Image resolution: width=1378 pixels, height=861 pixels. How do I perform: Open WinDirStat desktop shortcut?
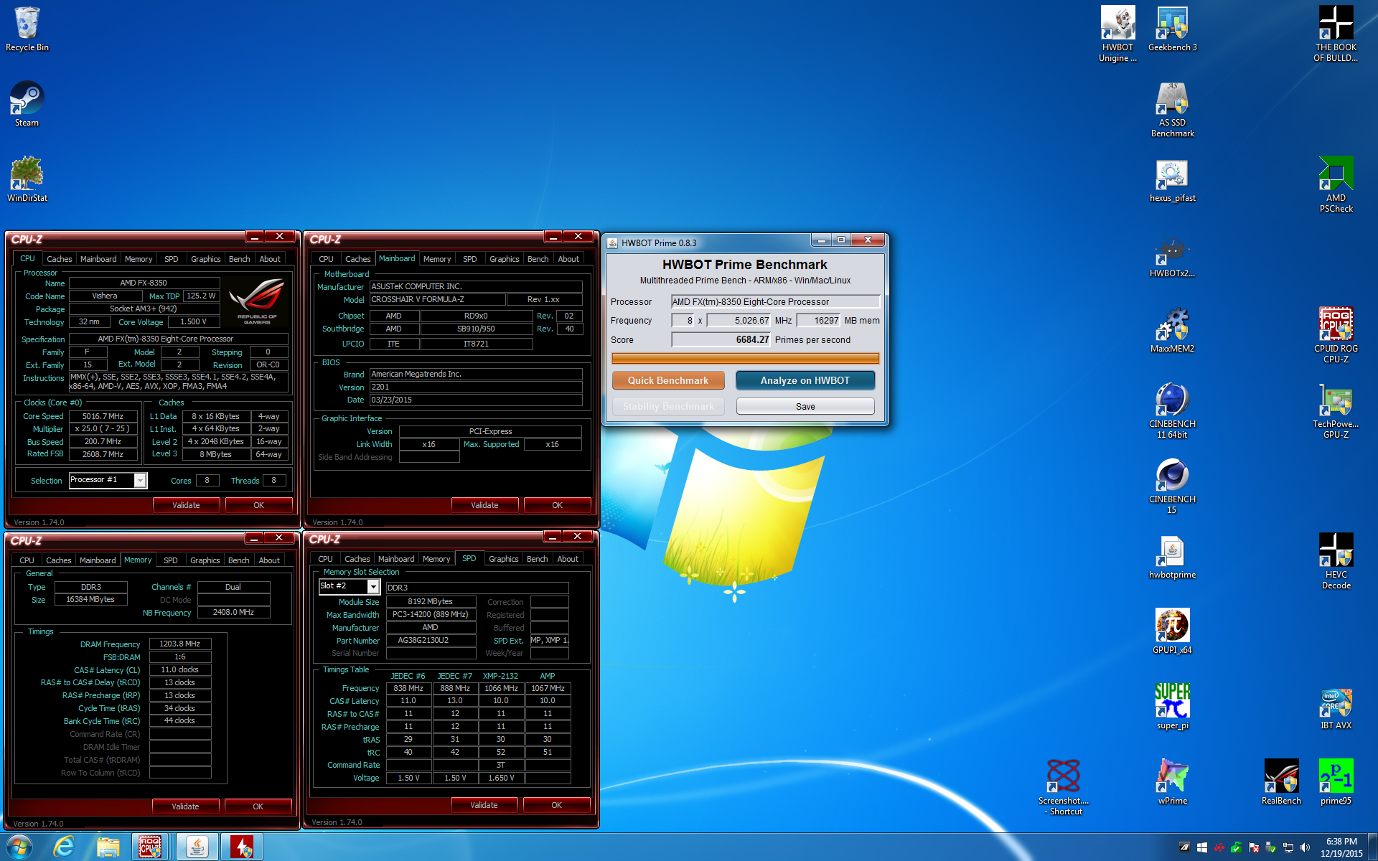[27, 180]
